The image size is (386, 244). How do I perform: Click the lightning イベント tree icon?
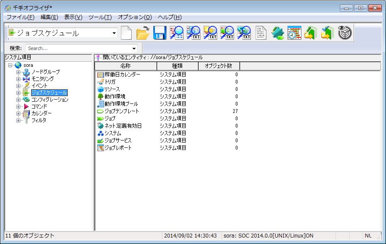26,85
